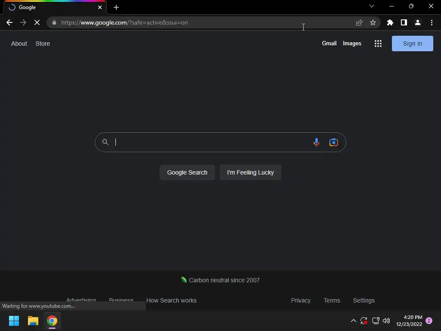
Task: Select the Google tab
Action: tap(55, 7)
